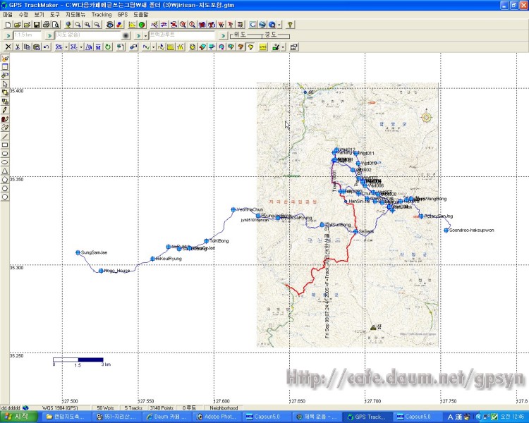Switch to Daum 카페 taskbar button
The height and width of the screenshot is (423, 529).
[x=166, y=417]
